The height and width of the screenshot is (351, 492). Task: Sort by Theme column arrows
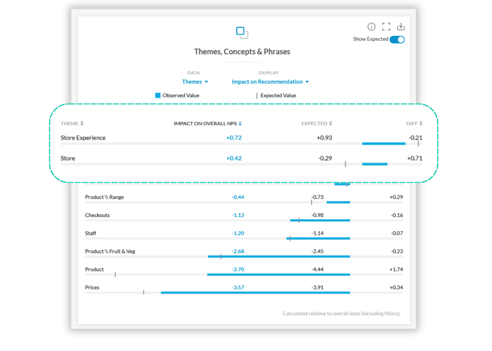pyautogui.click(x=82, y=123)
